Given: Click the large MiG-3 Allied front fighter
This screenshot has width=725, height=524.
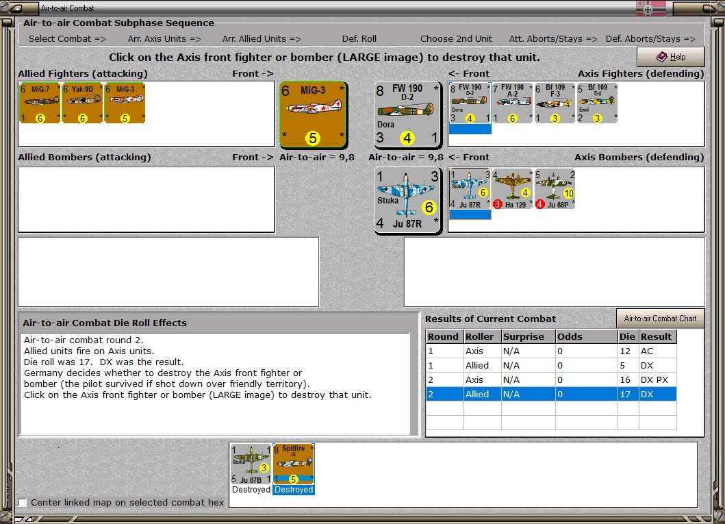Looking at the screenshot, I should pos(314,114).
